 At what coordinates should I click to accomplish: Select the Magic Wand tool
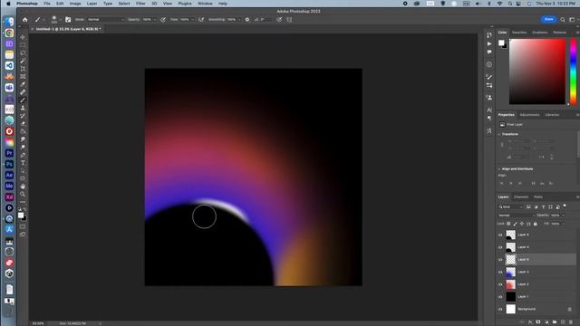23,61
